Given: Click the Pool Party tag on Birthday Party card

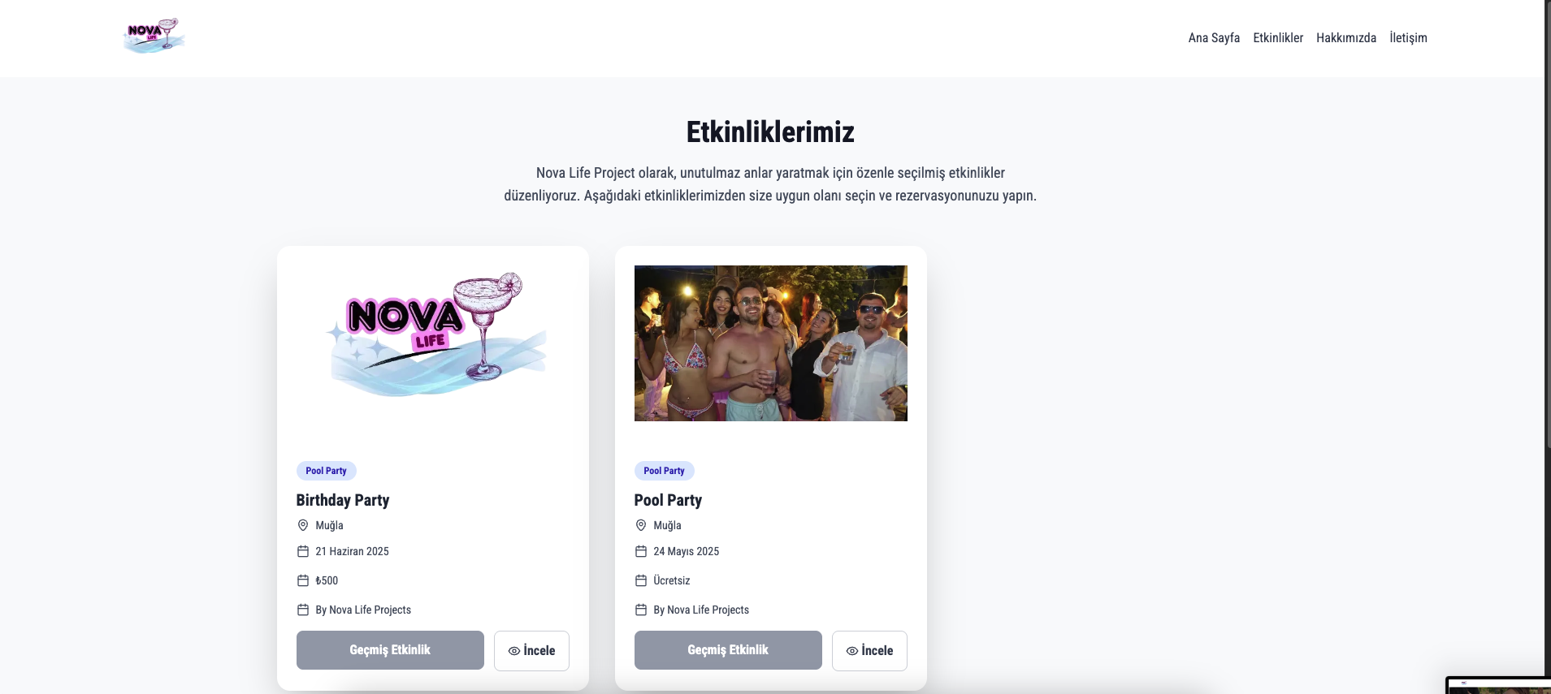Looking at the screenshot, I should [x=326, y=471].
